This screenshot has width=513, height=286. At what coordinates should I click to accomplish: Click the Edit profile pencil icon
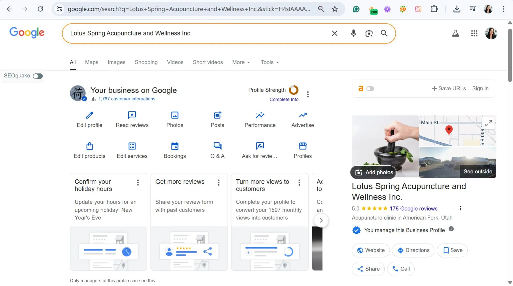89,115
